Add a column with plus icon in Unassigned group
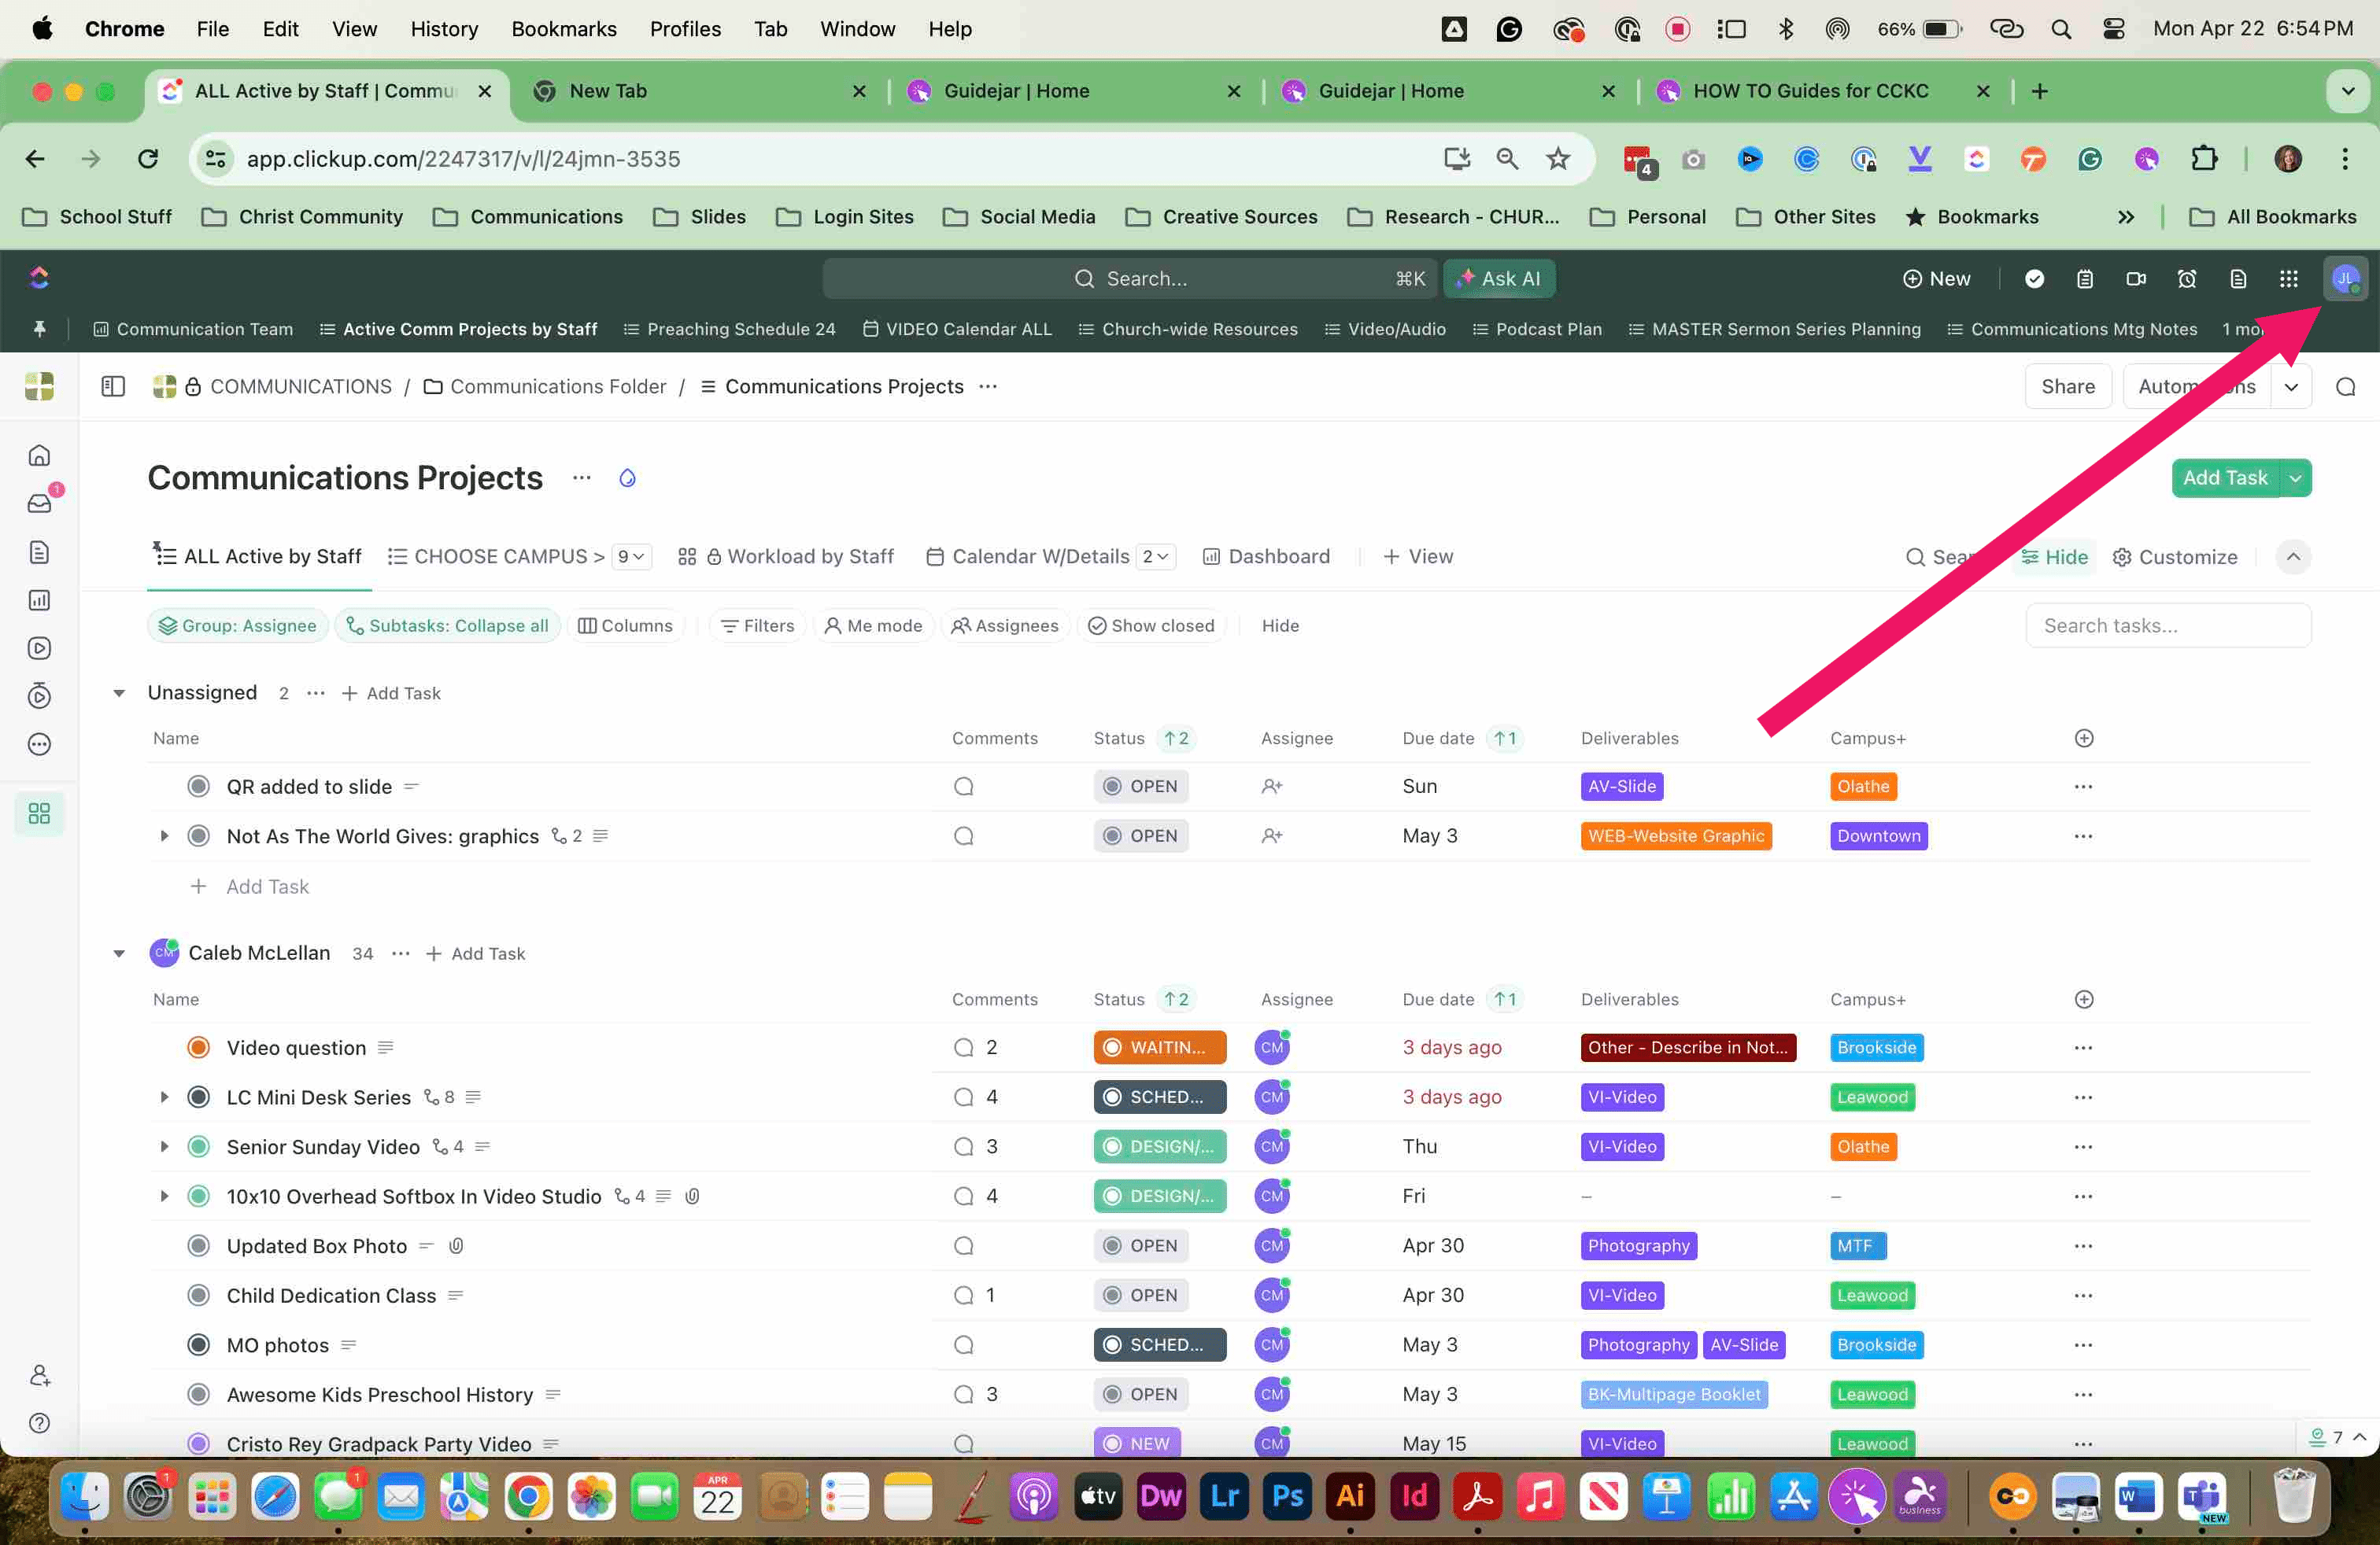 [2084, 738]
